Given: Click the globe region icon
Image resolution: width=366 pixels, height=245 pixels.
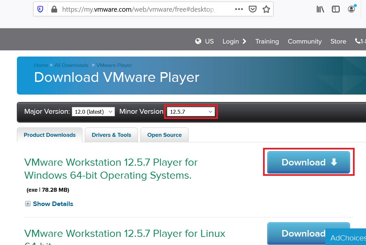Looking at the screenshot, I should (x=198, y=41).
